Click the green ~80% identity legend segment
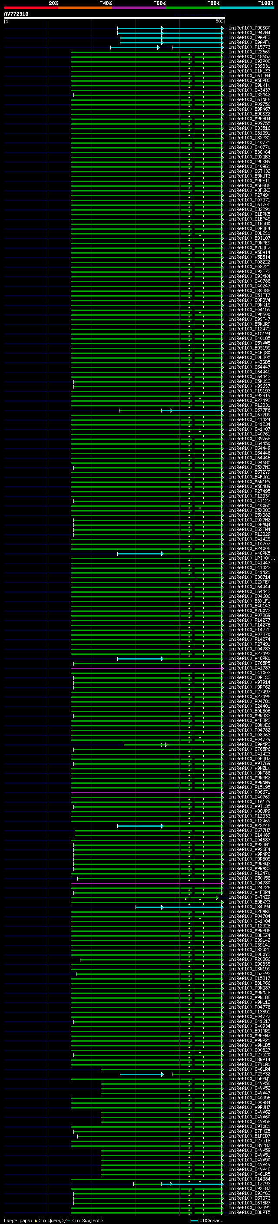The width and height of the screenshot is (278, 1224). point(193,8)
